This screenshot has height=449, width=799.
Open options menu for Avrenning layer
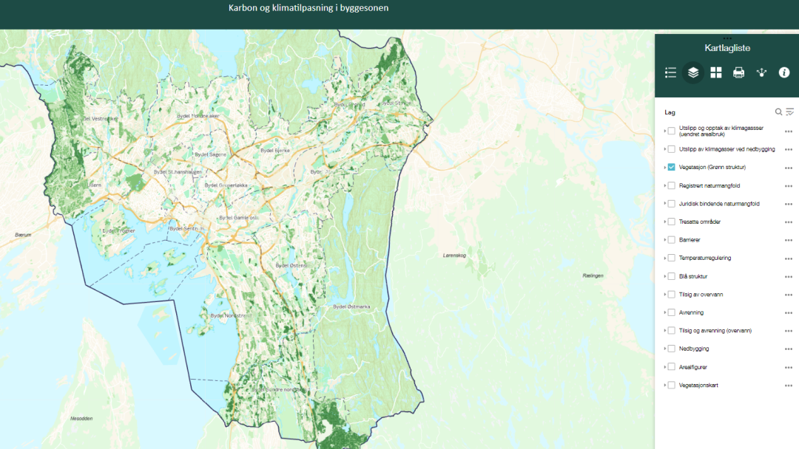(x=789, y=313)
